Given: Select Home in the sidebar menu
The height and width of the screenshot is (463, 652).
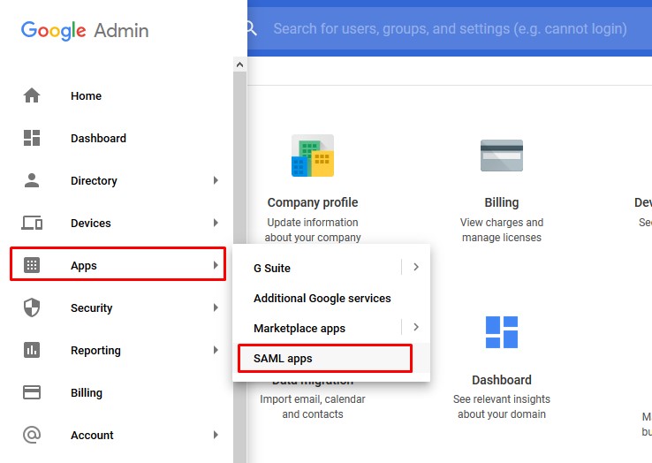Looking at the screenshot, I should (x=86, y=96).
